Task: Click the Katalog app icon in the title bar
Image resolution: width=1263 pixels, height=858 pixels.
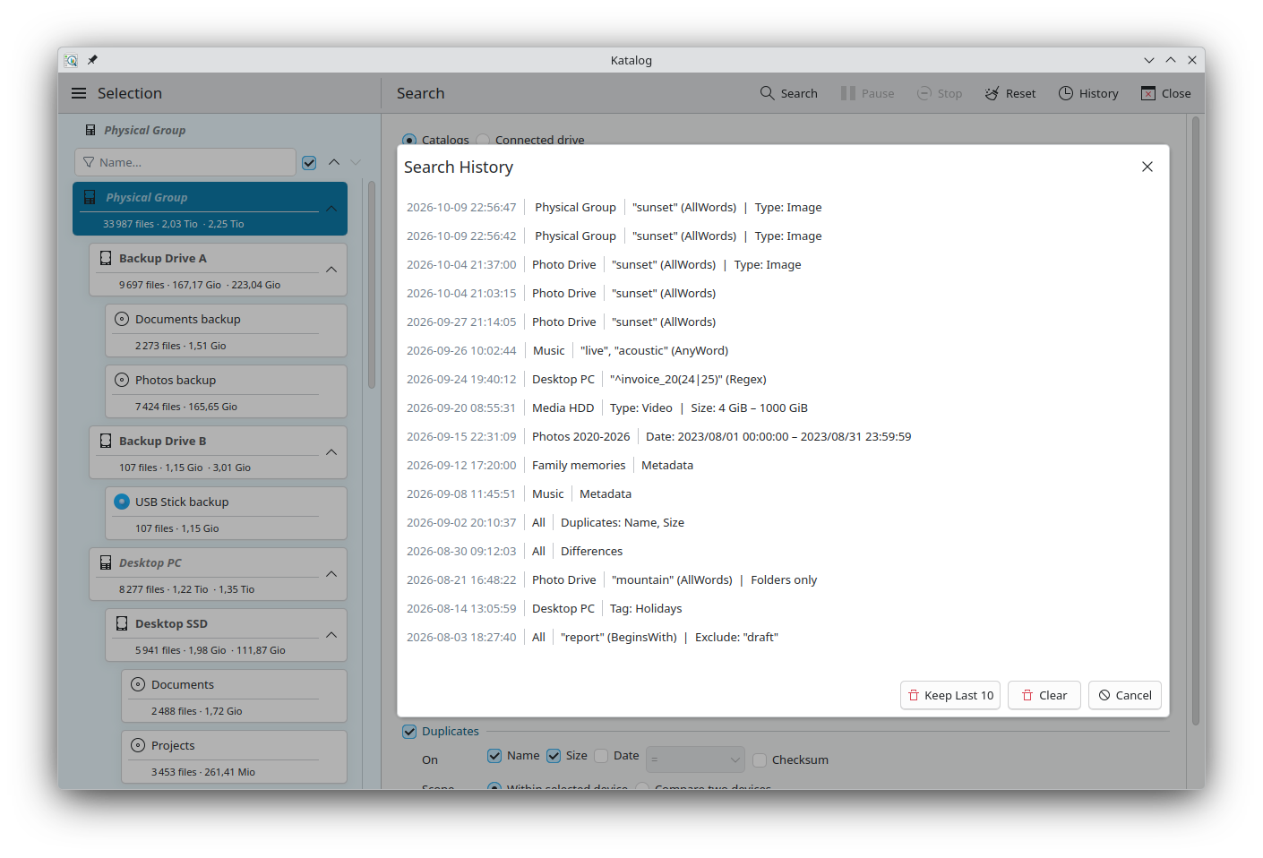Action: click(x=71, y=60)
